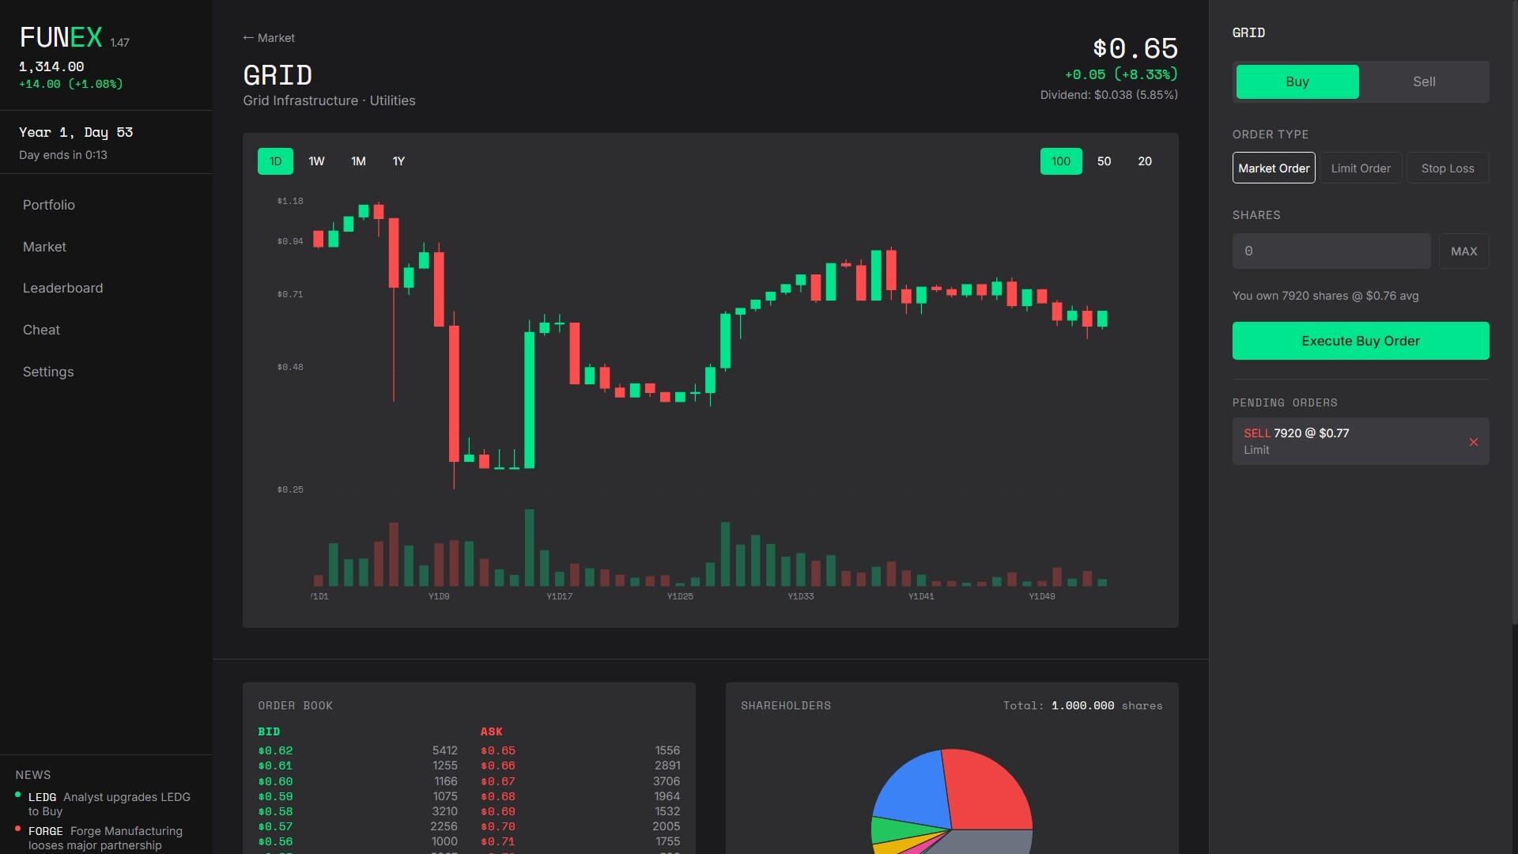Screen dimensions: 1518x854
Task: Select the Sell tab
Action: tap(1424, 81)
